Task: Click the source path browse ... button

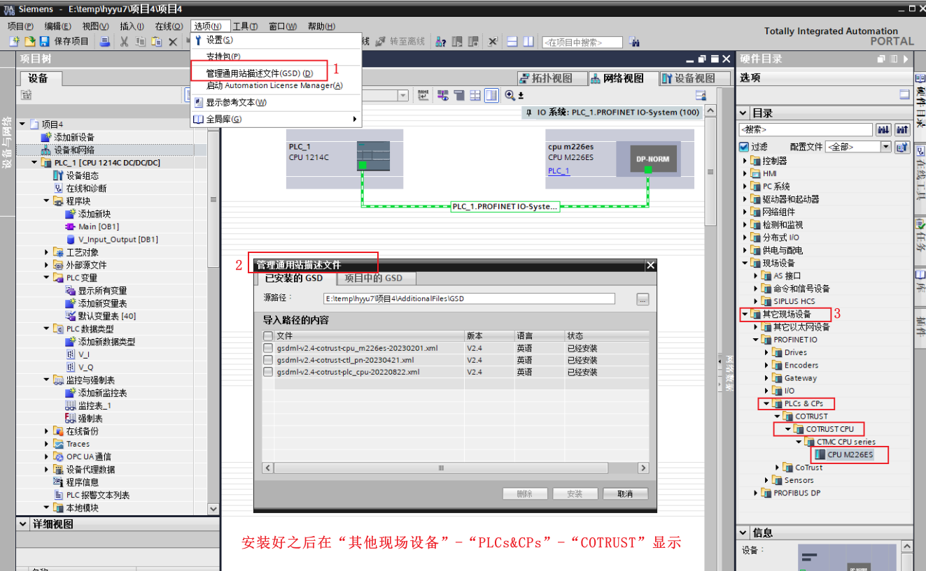Action: point(643,299)
